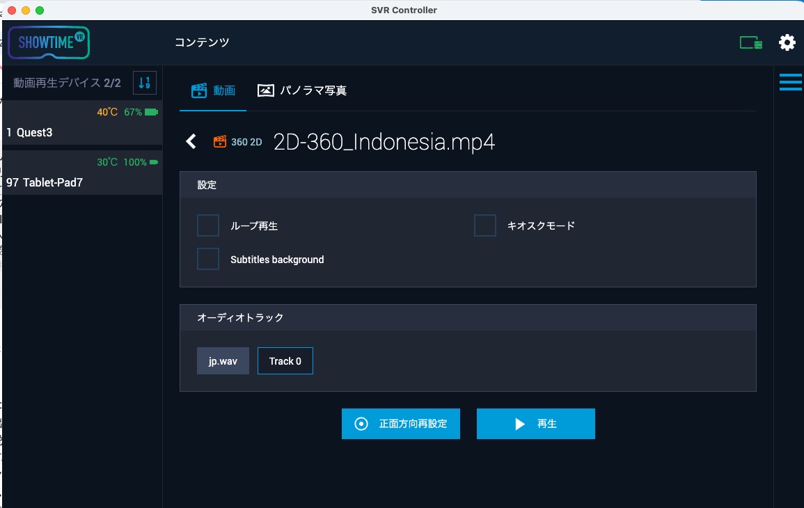Click the ループ再生 label text
Screen dimensions: 804x508
254,225
